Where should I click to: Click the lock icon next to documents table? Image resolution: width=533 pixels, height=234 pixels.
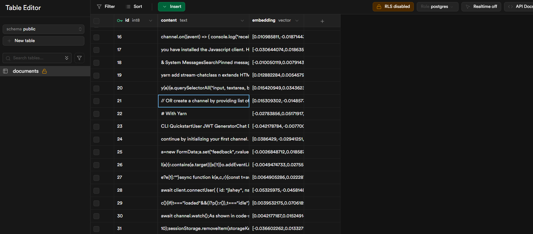coord(44,71)
